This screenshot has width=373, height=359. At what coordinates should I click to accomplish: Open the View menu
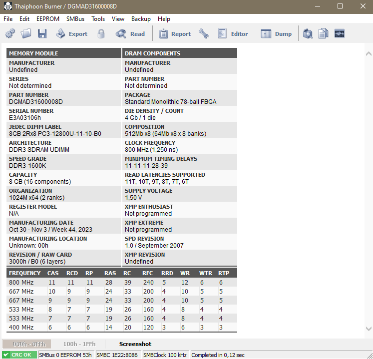coord(118,19)
